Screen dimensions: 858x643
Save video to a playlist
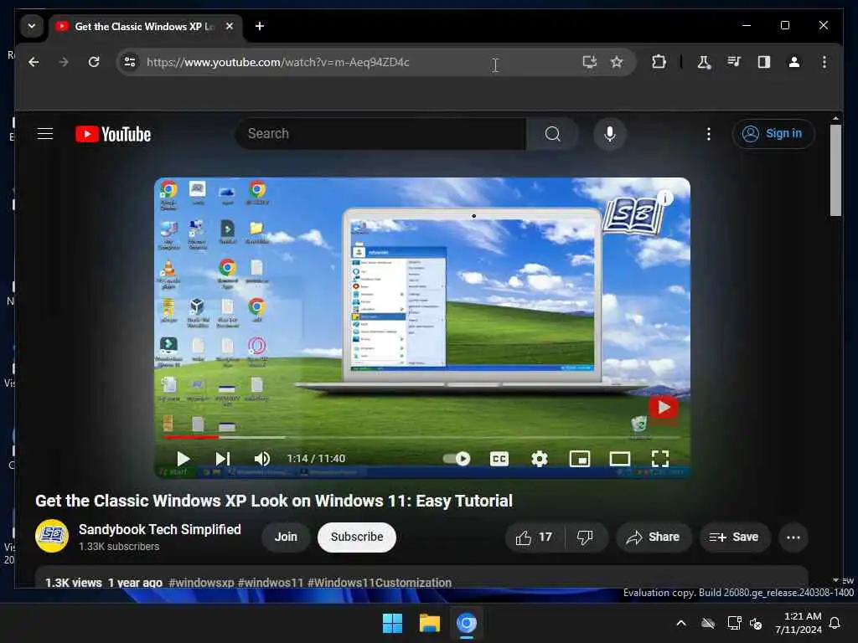tap(734, 538)
